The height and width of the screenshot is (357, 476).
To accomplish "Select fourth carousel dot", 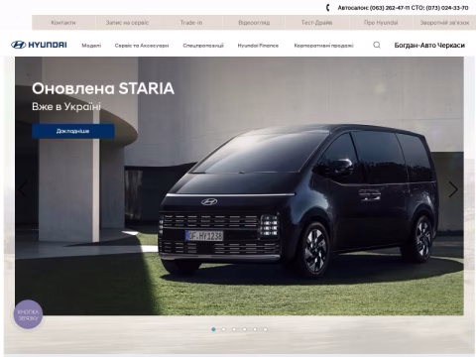I will (245, 329).
